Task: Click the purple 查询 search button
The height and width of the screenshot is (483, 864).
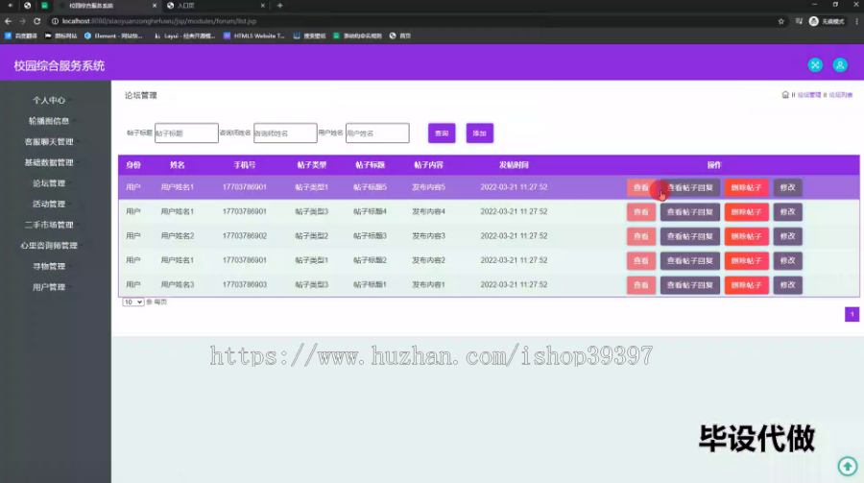Action: [x=442, y=133]
